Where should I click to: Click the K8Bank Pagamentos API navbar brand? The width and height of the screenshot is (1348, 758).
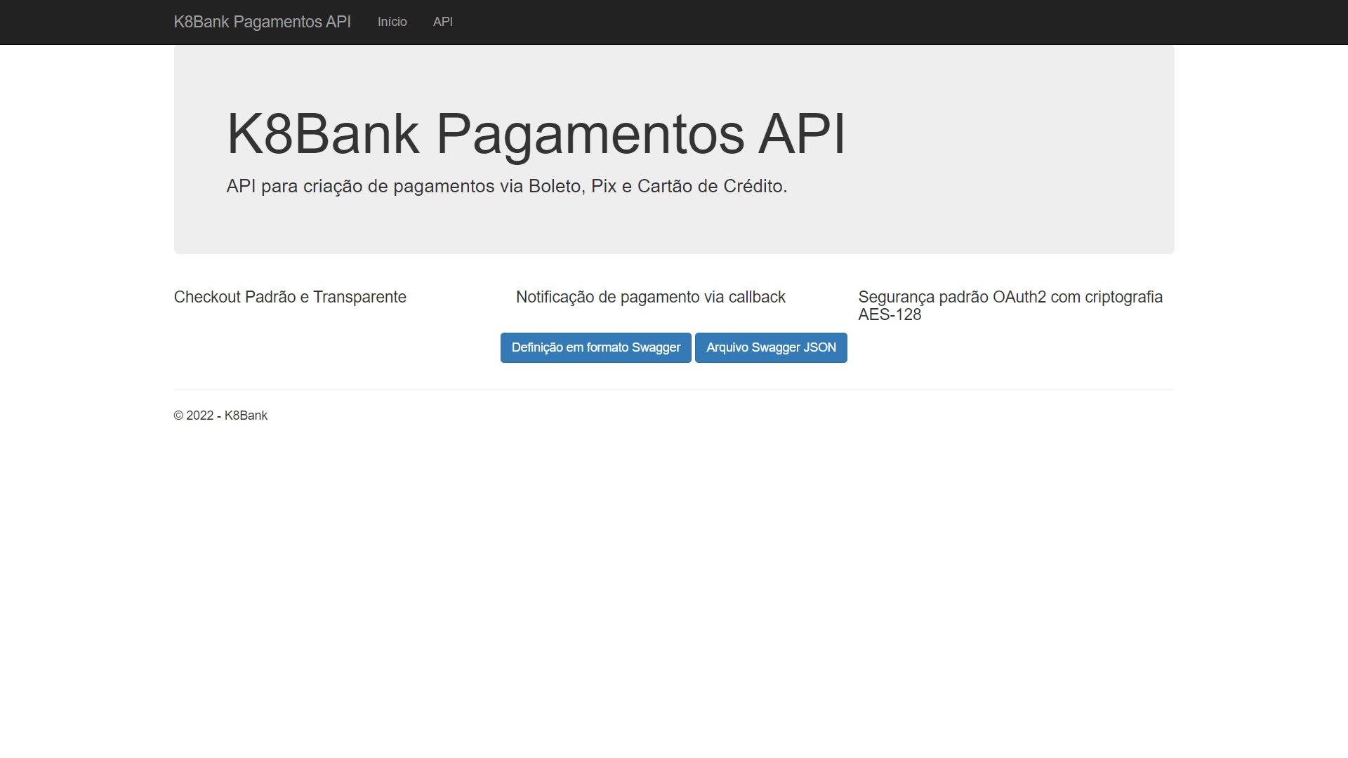(x=262, y=22)
